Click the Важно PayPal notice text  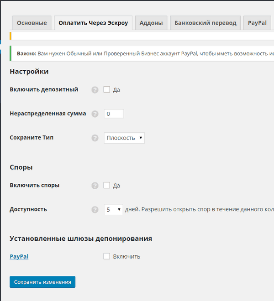[x=145, y=53]
